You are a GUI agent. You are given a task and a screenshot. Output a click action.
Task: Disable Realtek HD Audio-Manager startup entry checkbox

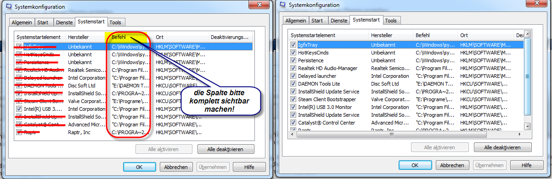293,68
